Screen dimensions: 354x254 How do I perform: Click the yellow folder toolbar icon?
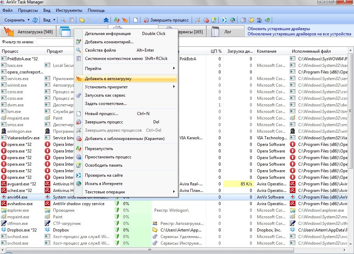click(82, 20)
